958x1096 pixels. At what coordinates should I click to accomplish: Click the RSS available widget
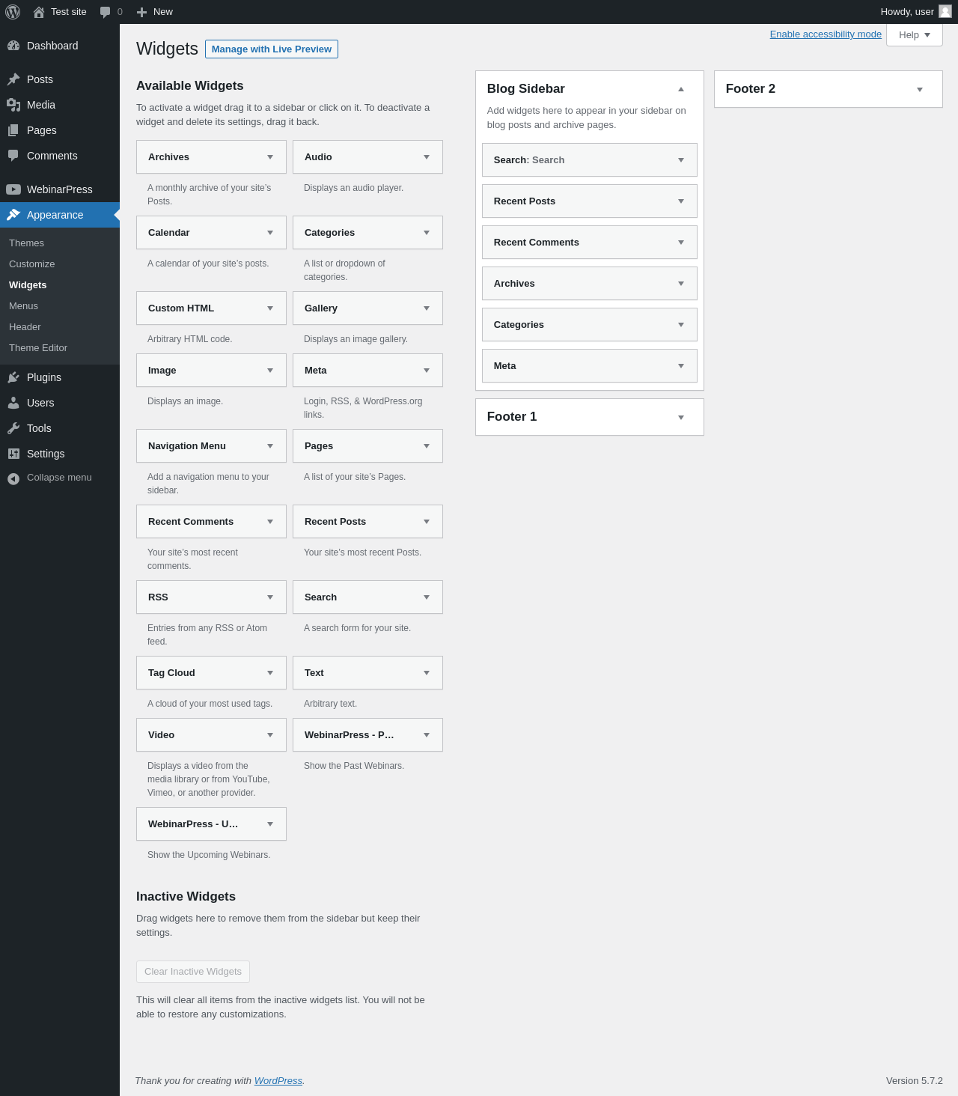[211, 597]
